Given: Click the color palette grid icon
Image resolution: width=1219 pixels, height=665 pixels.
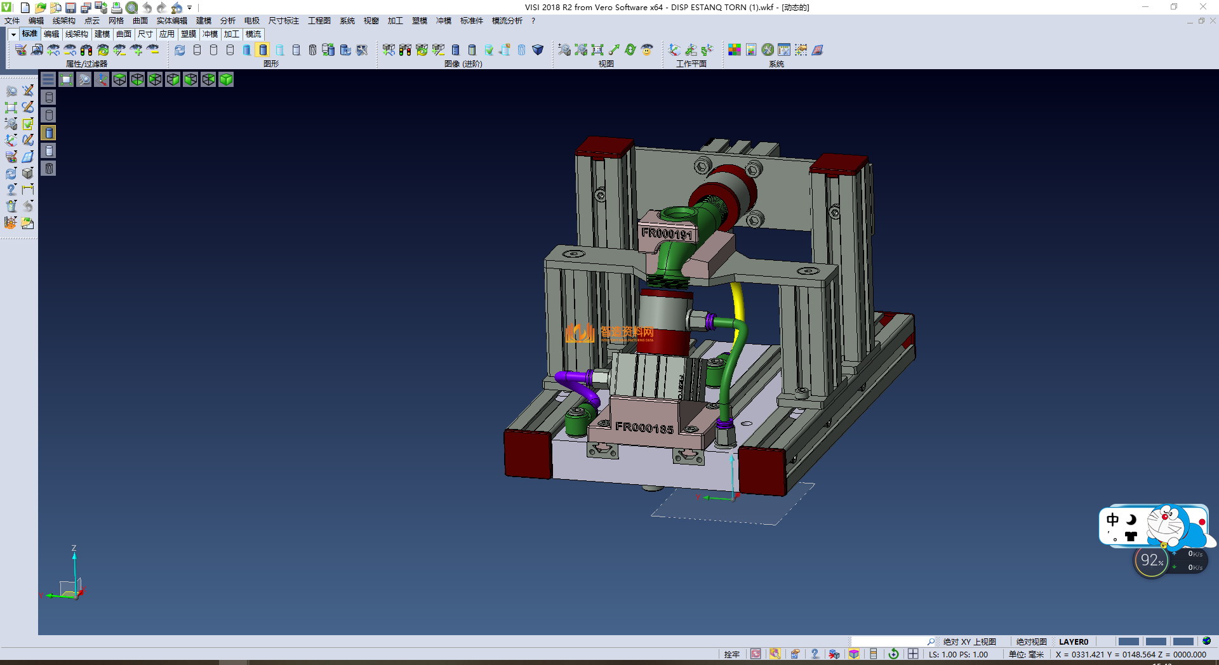Looking at the screenshot, I should tap(735, 50).
